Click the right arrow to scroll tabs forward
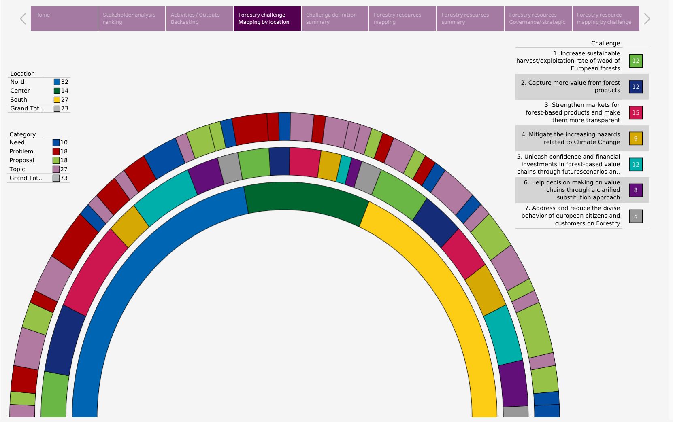Viewport: 673px width, 422px height. pyautogui.click(x=647, y=19)
